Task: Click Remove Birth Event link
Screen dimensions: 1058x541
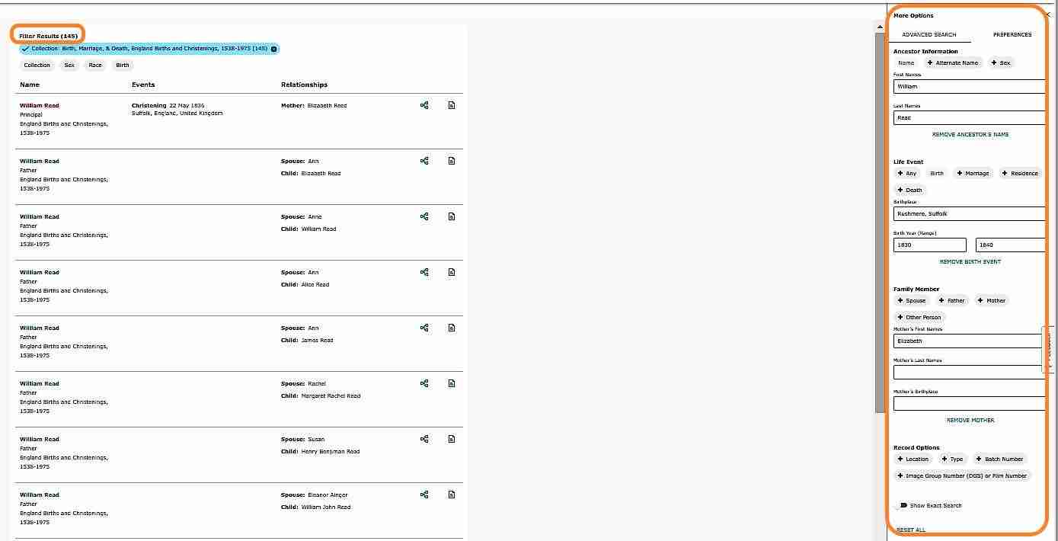Action: [970, 261]
